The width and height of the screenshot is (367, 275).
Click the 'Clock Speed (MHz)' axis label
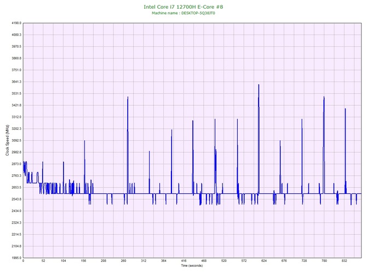pos(7,140)
